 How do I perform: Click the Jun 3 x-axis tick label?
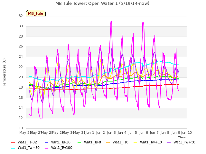(111, 133)
